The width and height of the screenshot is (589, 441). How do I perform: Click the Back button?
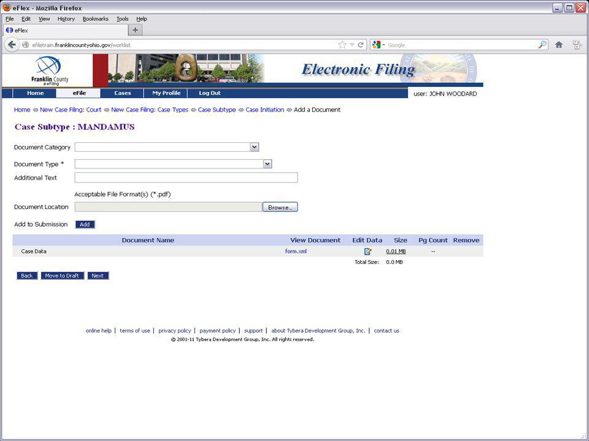(x=26, y=276)
